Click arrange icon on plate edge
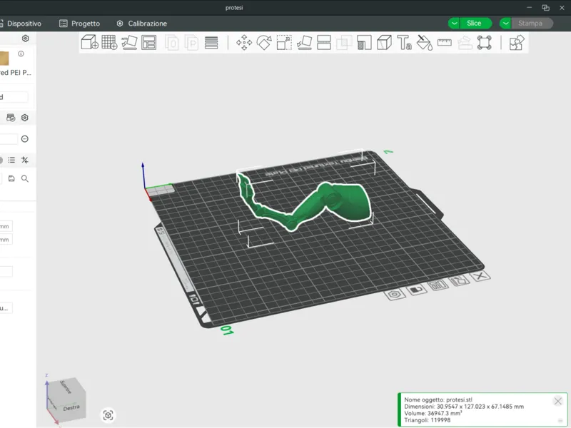 [438, 285]
